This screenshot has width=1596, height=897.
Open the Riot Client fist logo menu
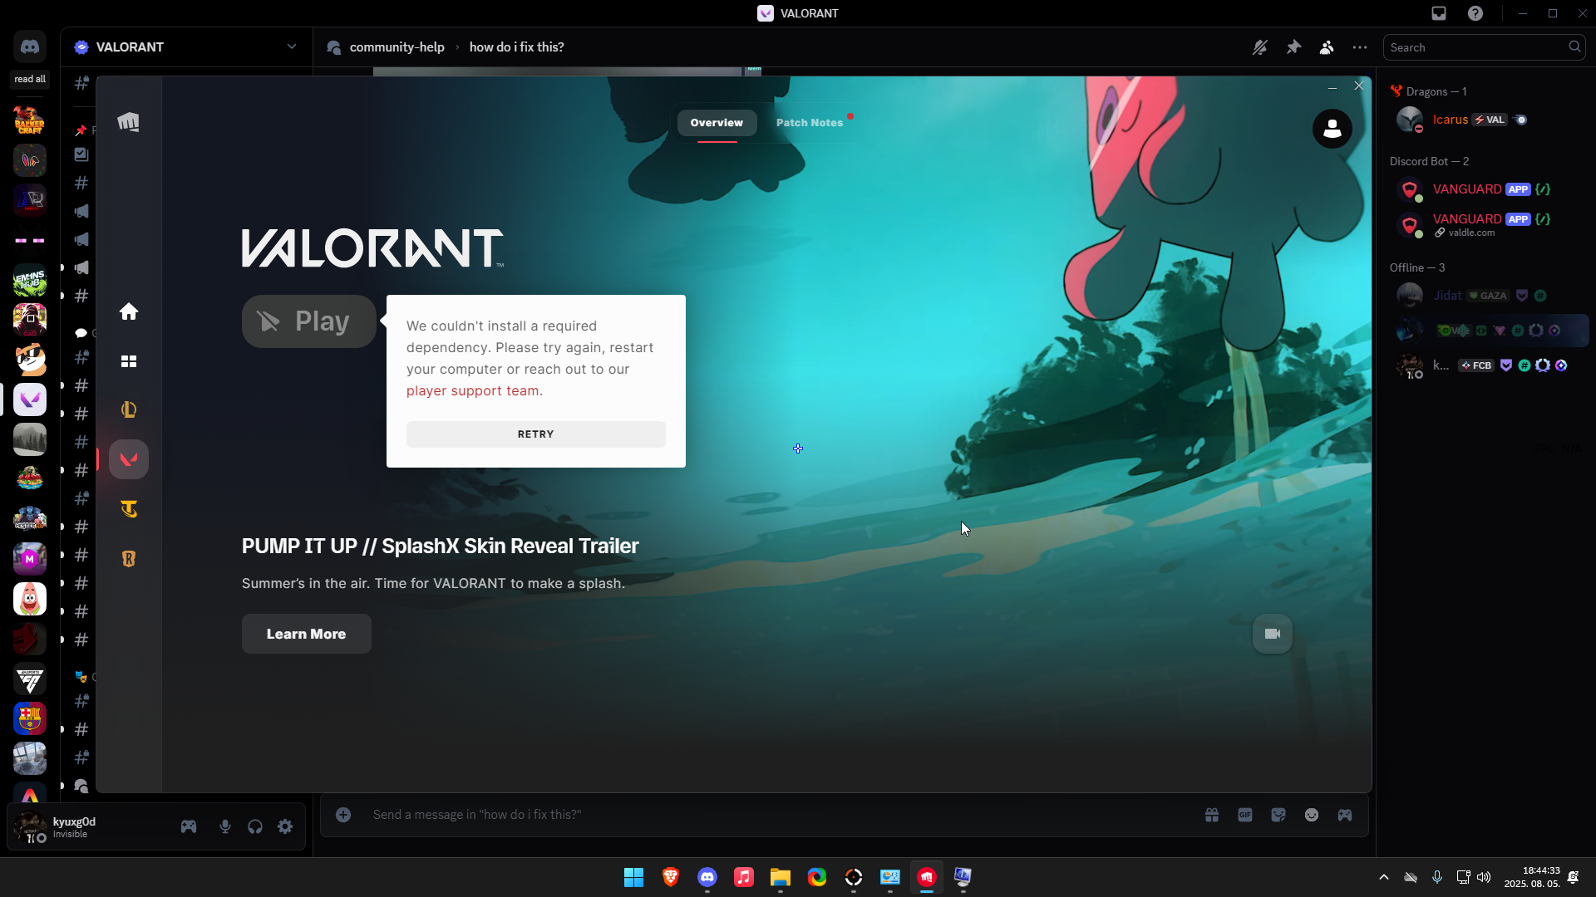(128, 122)
